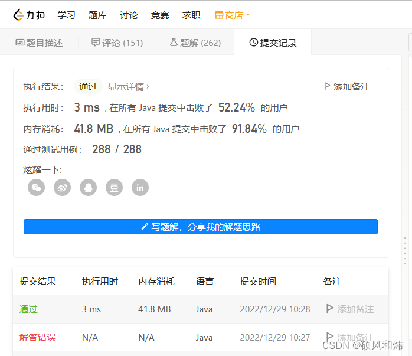
Task: Click the 语言 column header
Action: tap(205, 281)
